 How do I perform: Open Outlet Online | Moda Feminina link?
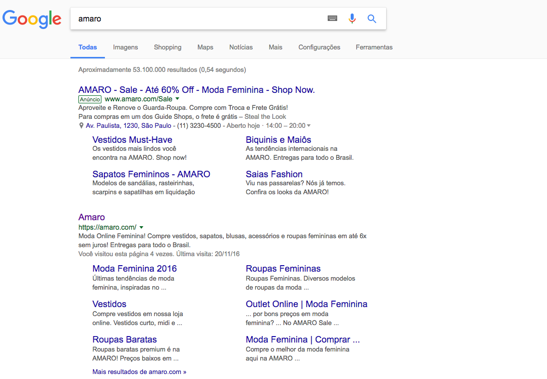(x=307, y=304)
